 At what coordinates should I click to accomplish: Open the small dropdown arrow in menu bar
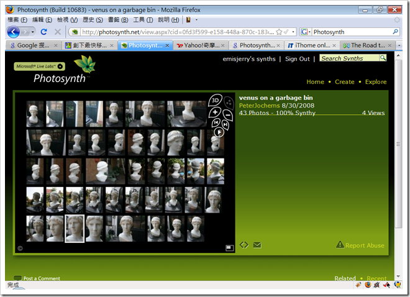[x=197, y=20]
